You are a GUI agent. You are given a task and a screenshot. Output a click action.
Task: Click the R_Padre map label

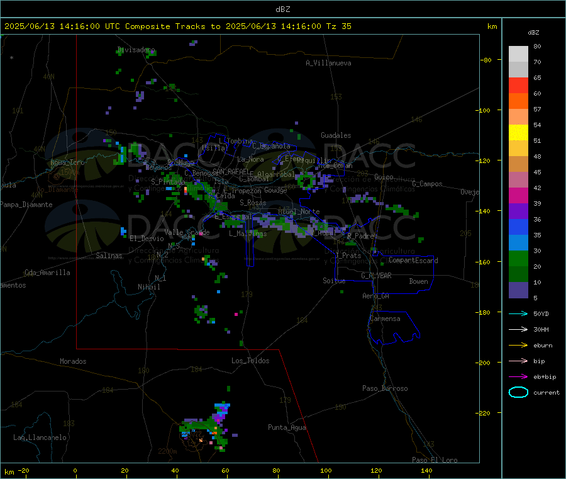pos(360,236)
